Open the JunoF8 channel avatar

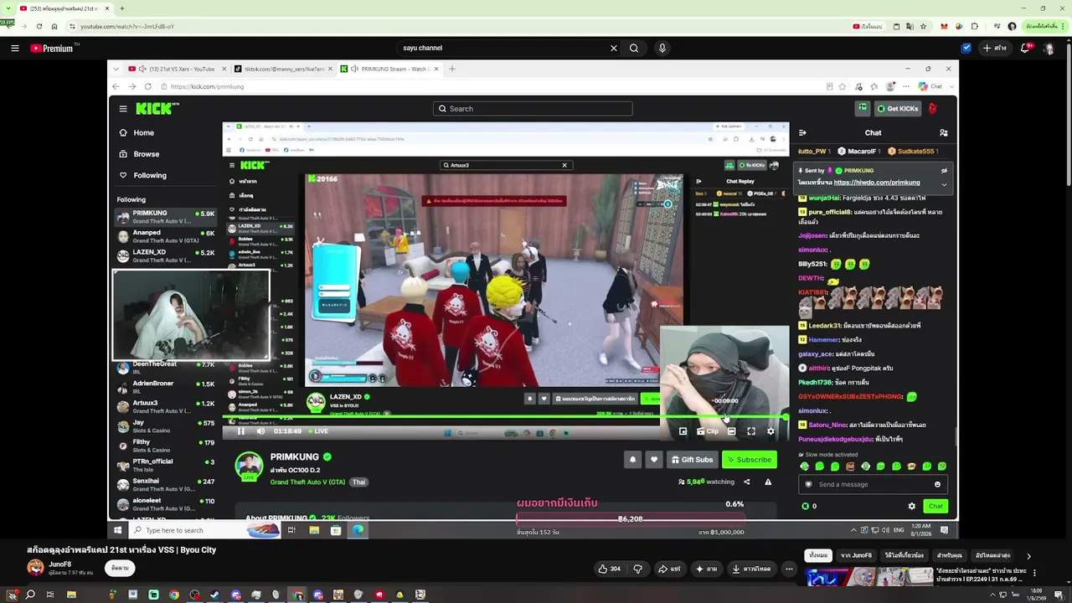(35, 568)
